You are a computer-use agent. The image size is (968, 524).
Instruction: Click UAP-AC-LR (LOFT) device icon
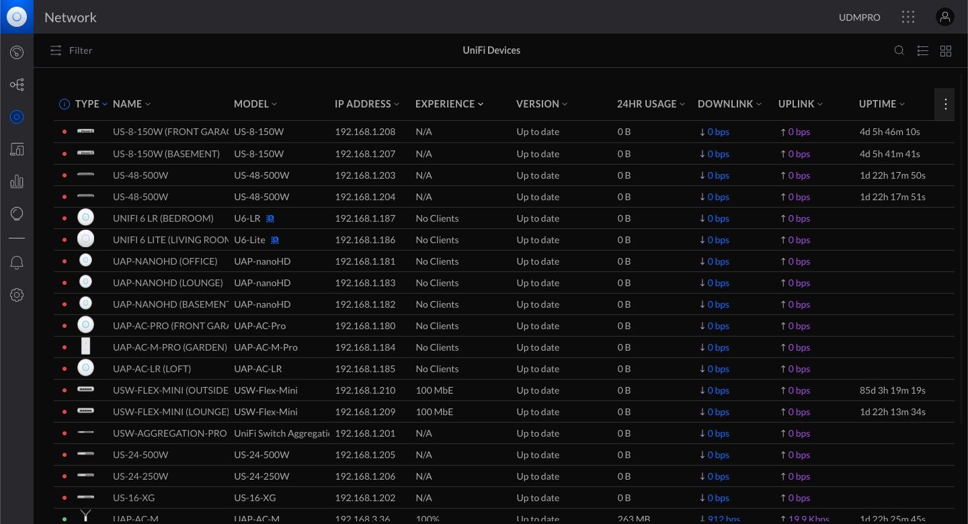point(85,368)
